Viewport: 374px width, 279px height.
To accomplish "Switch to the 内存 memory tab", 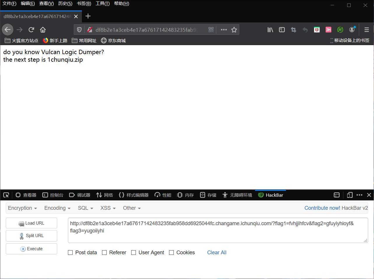I will point(185,195).
